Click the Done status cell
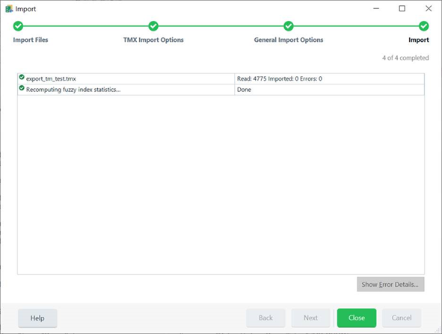 point(329,90)
